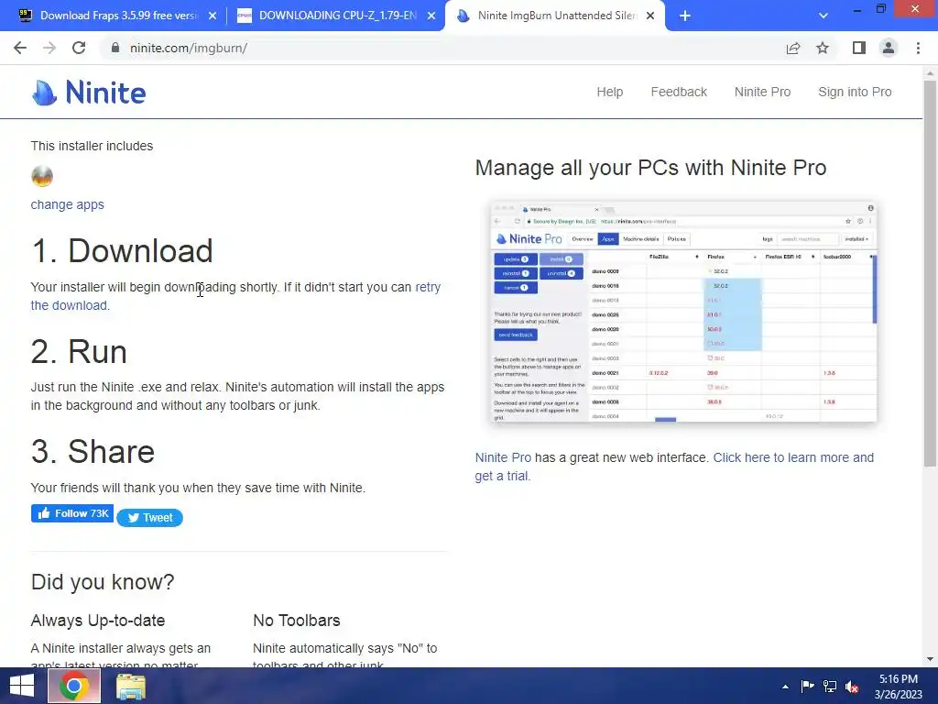
Task: Click Sign into Pro
Action: 855,93
